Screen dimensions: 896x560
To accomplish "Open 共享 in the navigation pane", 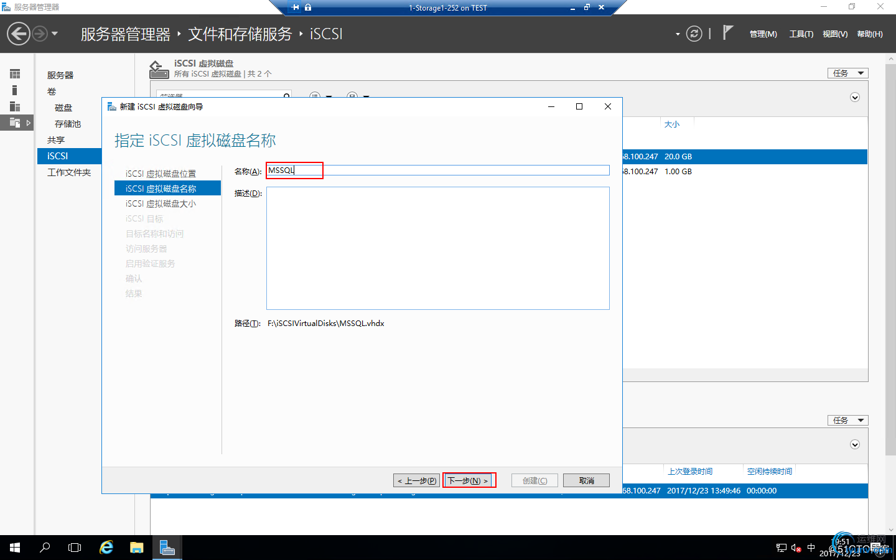I will pyautogui.click(x=56, y=140).
